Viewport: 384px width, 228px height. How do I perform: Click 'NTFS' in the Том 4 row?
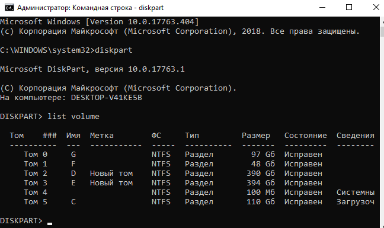(x=161, y=192)
